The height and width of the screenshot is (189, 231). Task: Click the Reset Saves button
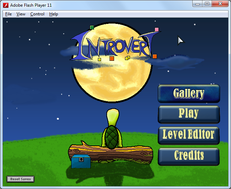(20, 179)
